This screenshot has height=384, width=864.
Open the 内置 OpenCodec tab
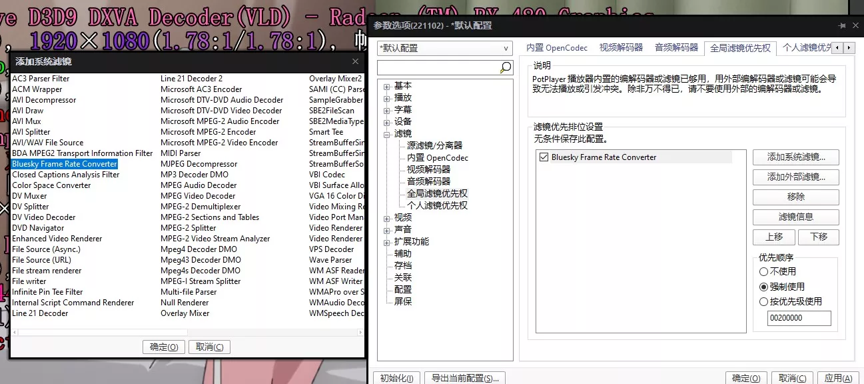pyautogui.click(x=557, y=48)
